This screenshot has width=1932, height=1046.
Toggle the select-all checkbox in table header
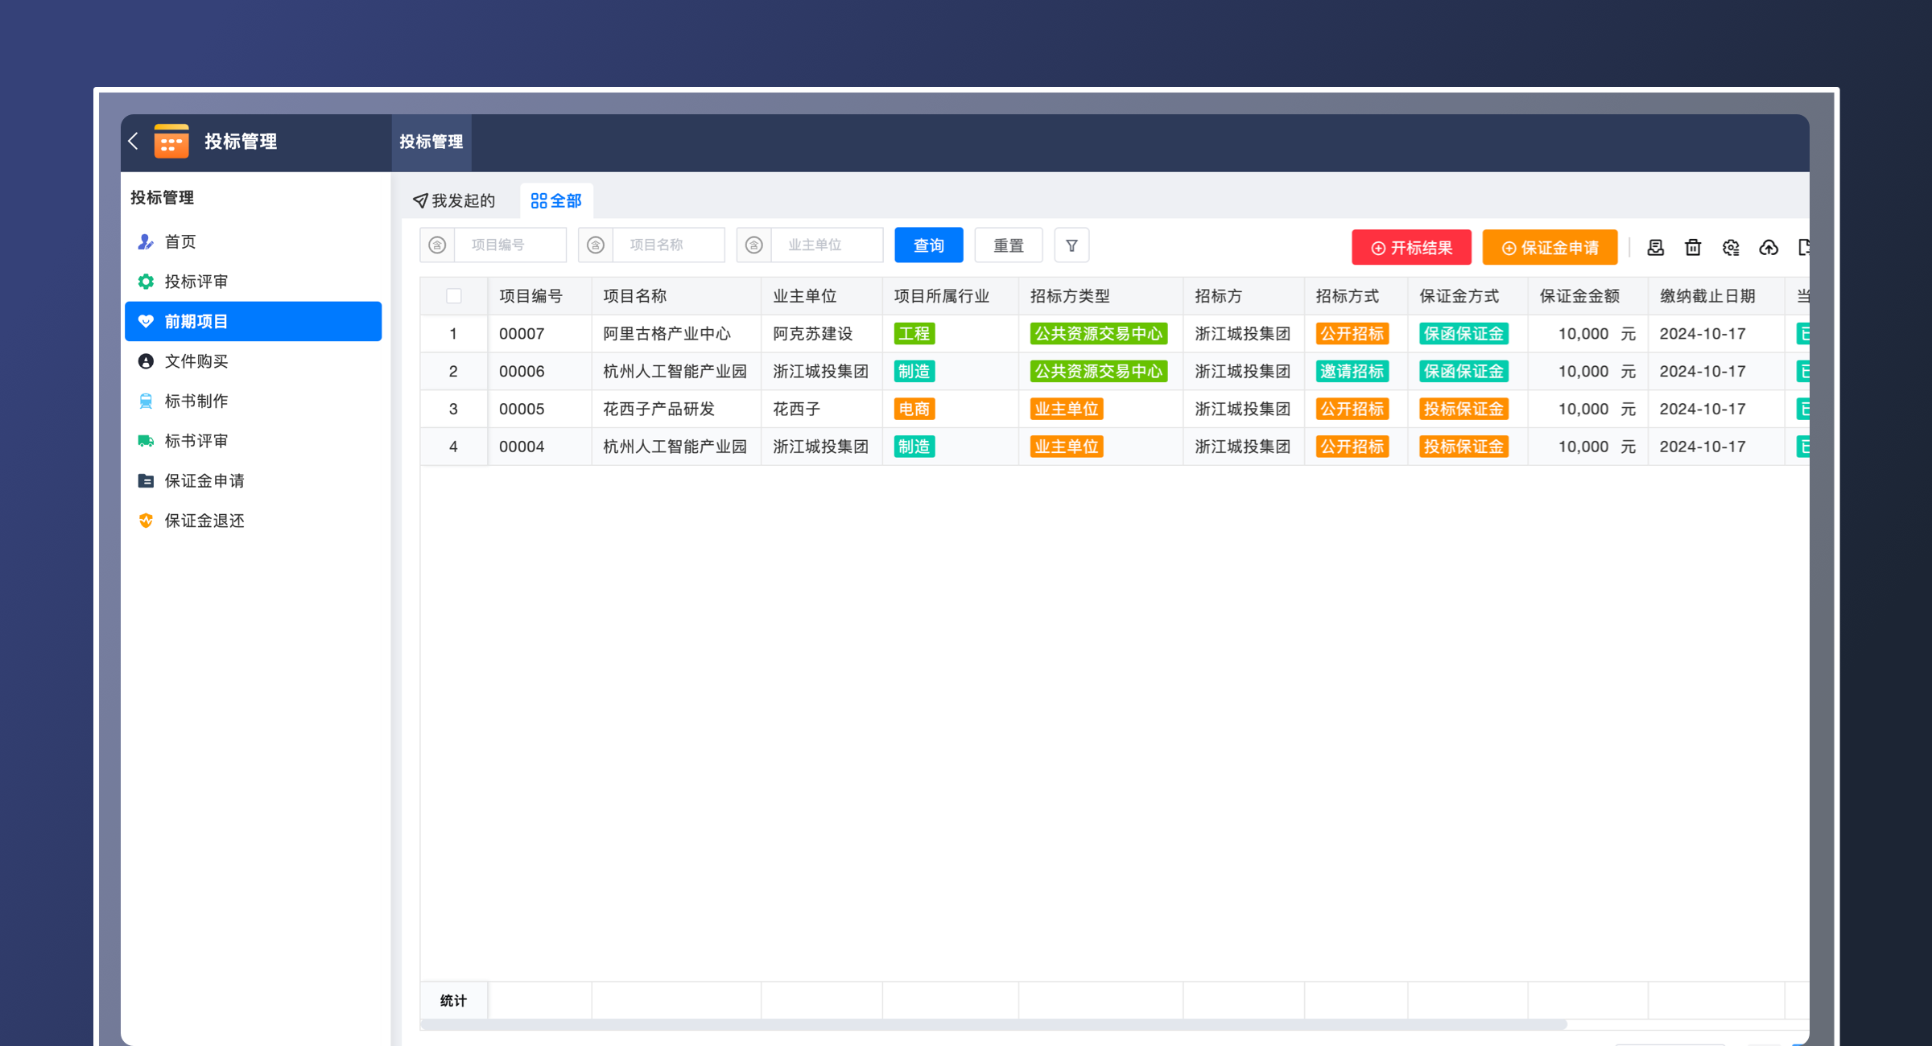[453, 296]
